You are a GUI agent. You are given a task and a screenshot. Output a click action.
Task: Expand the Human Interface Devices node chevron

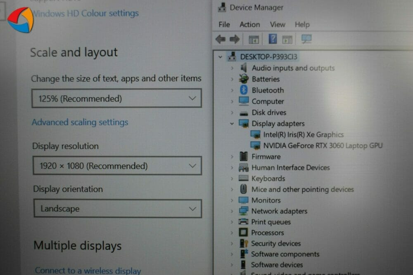[x=232, y=167]
